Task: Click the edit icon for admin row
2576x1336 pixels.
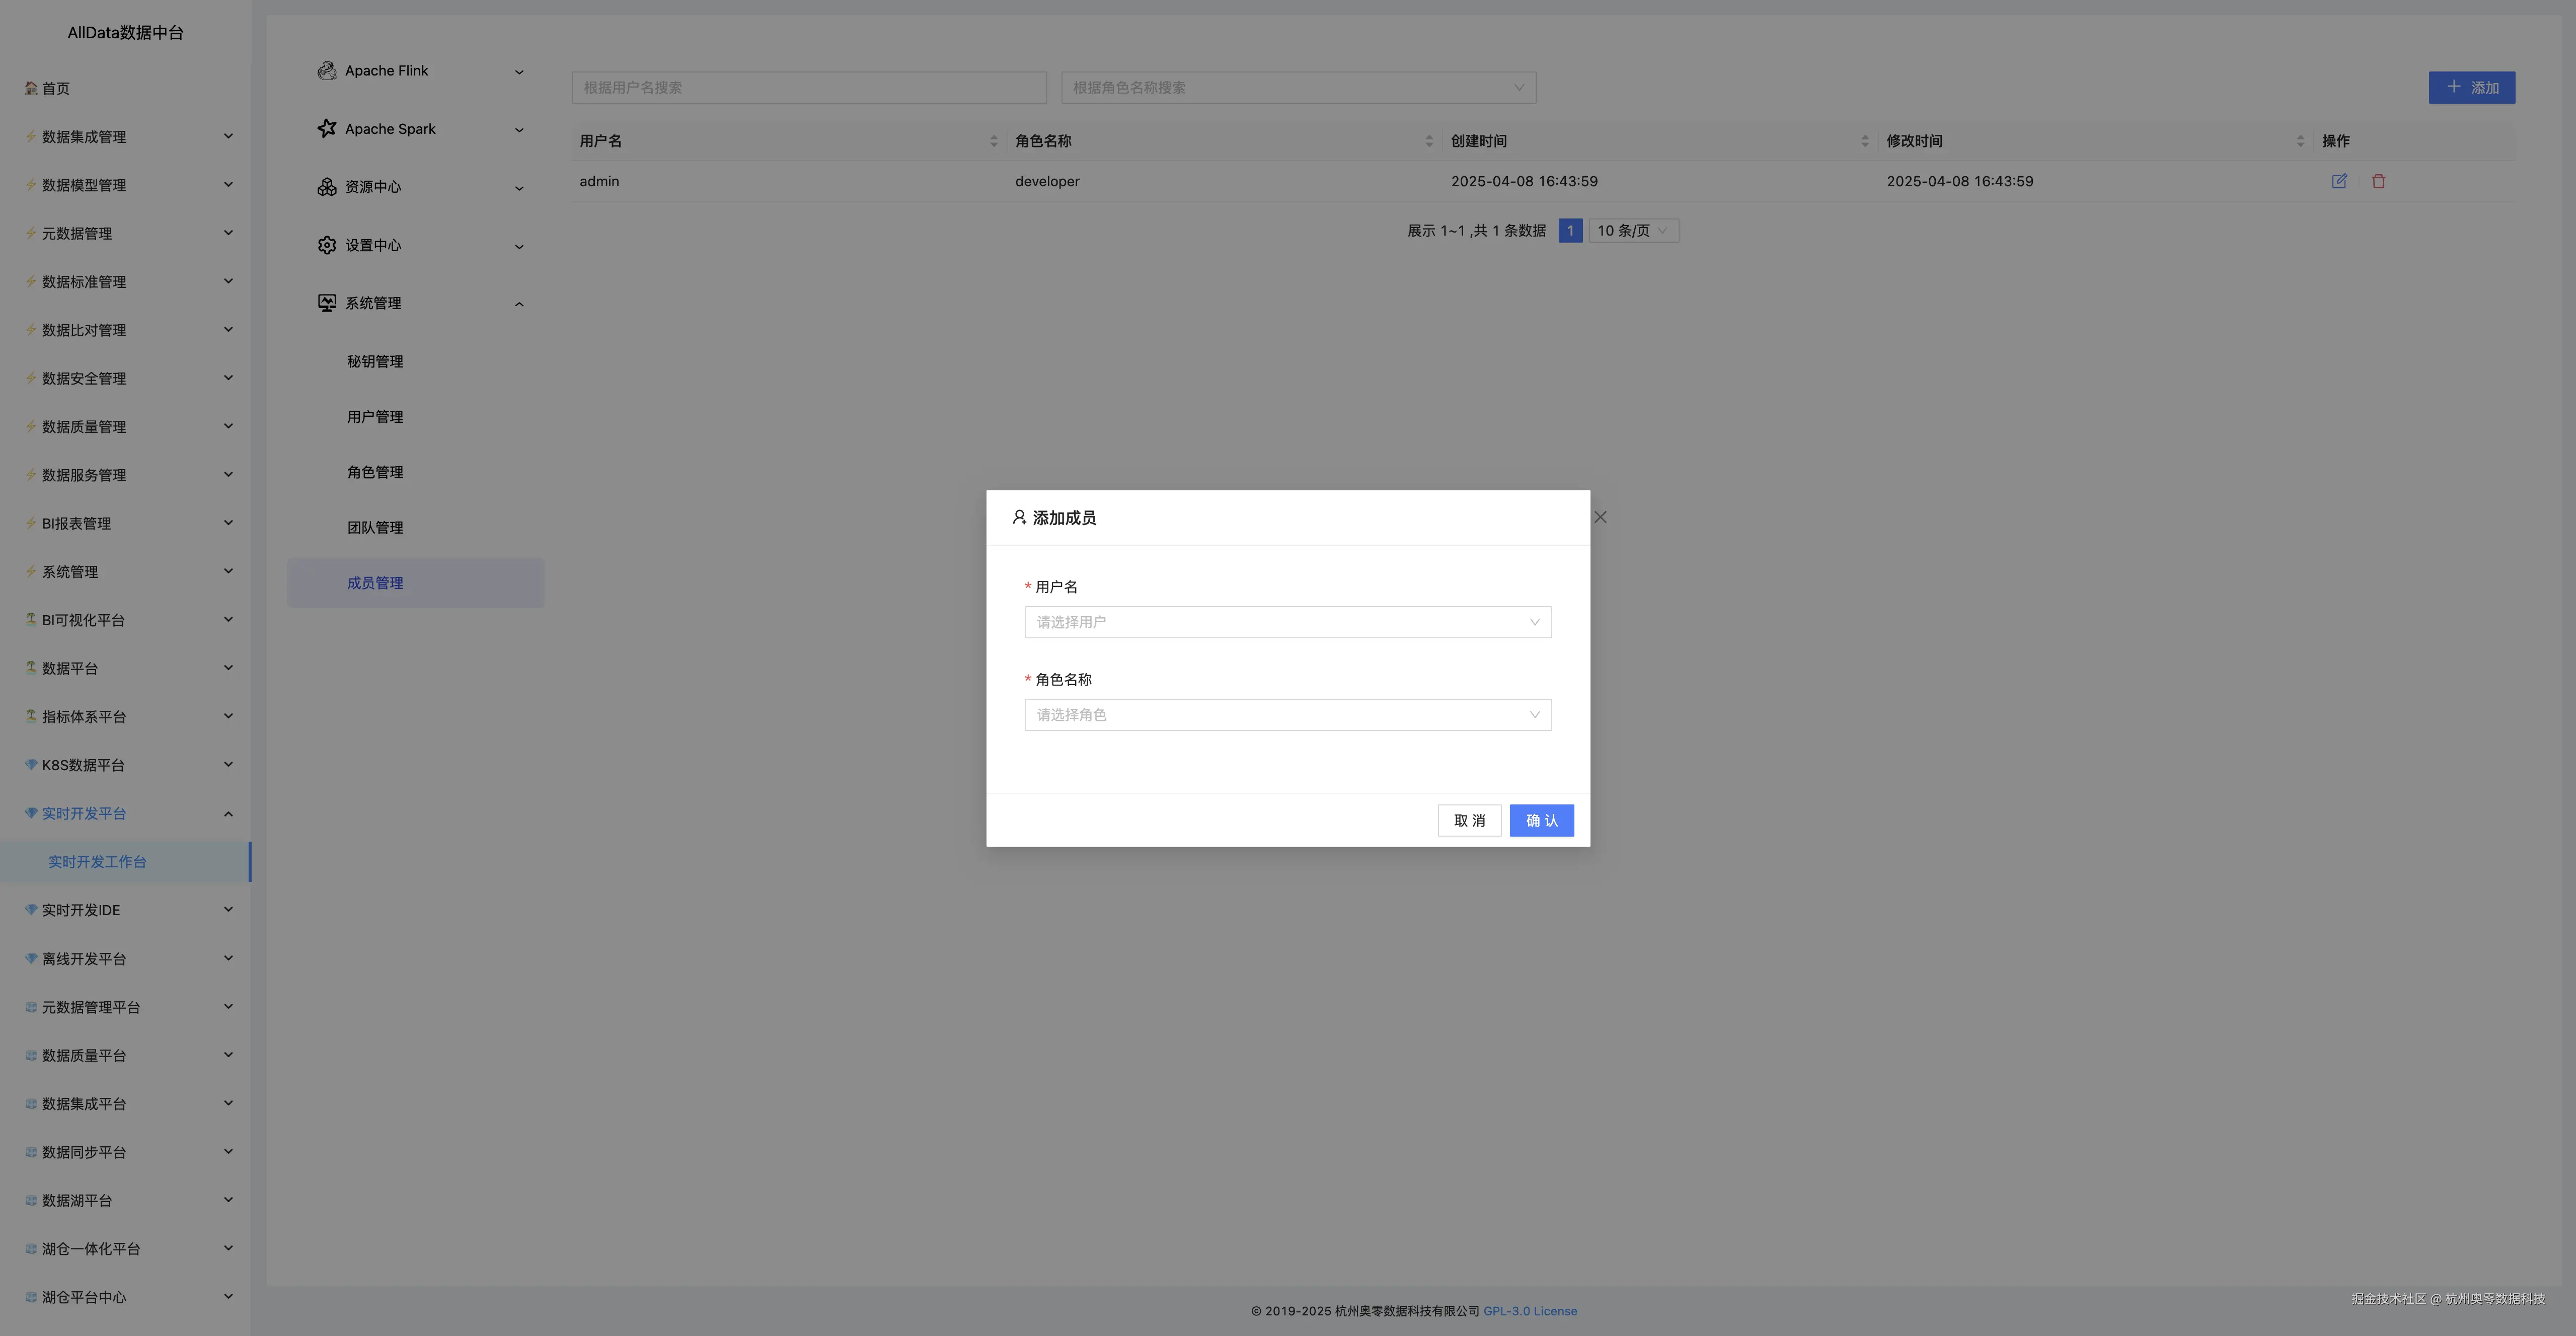Action: [2339, 181]
